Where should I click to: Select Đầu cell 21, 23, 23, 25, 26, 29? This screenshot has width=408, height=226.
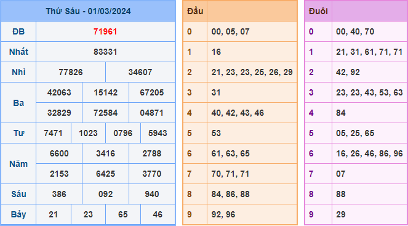(x=252, y=72)
